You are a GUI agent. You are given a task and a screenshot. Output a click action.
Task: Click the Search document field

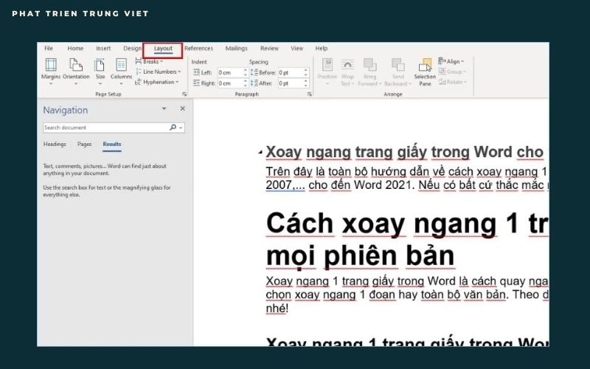click(x=105, y=128)
